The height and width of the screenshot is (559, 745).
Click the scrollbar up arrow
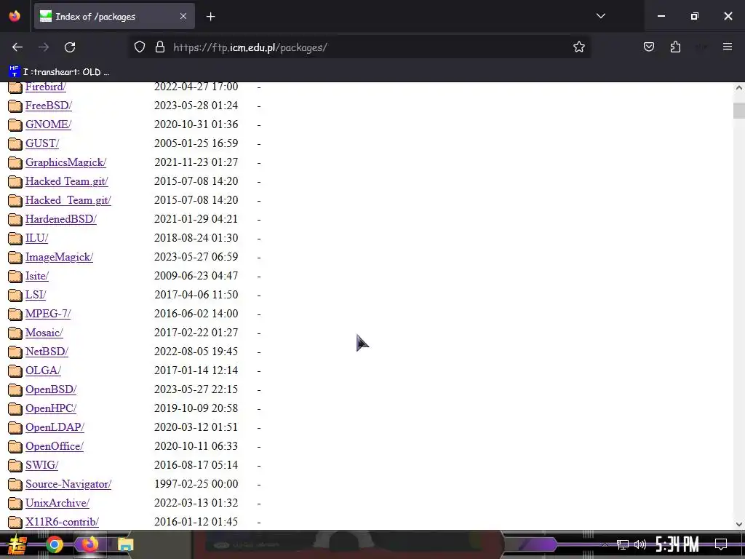tap(739, 87)
